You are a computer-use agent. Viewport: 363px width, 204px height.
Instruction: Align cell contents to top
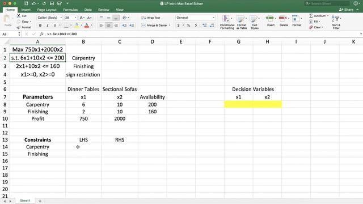pyautogui.click(x=101, y=18)
